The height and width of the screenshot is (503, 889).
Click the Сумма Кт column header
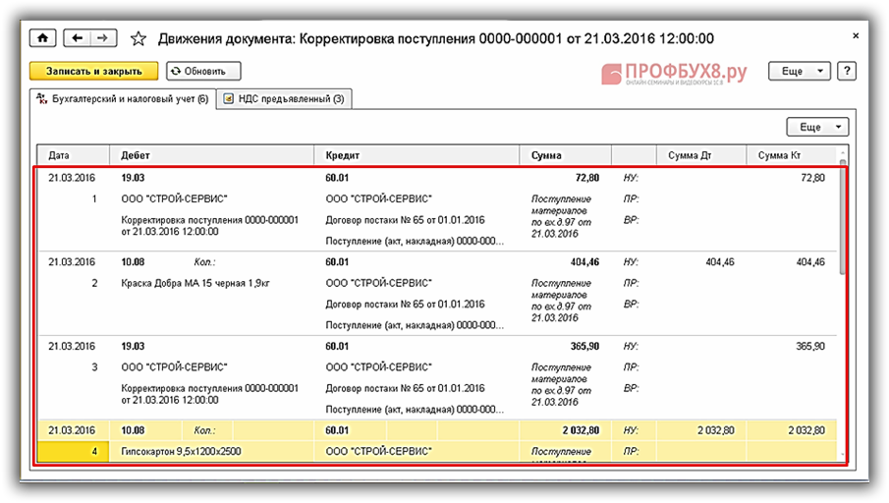pyautogui.click(x=791, y=155)
